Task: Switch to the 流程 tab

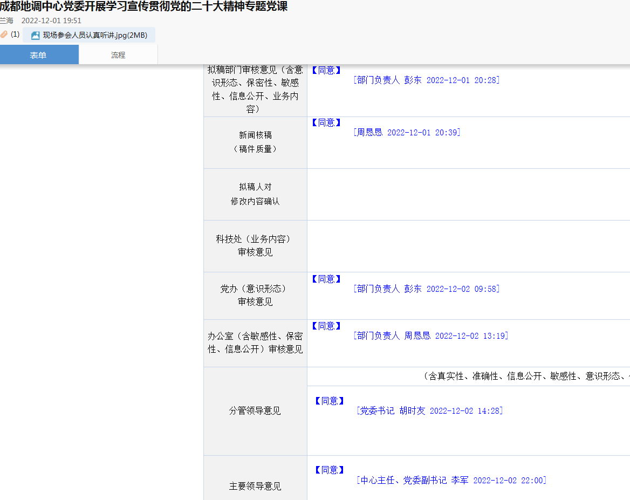Action: [118, 55]
